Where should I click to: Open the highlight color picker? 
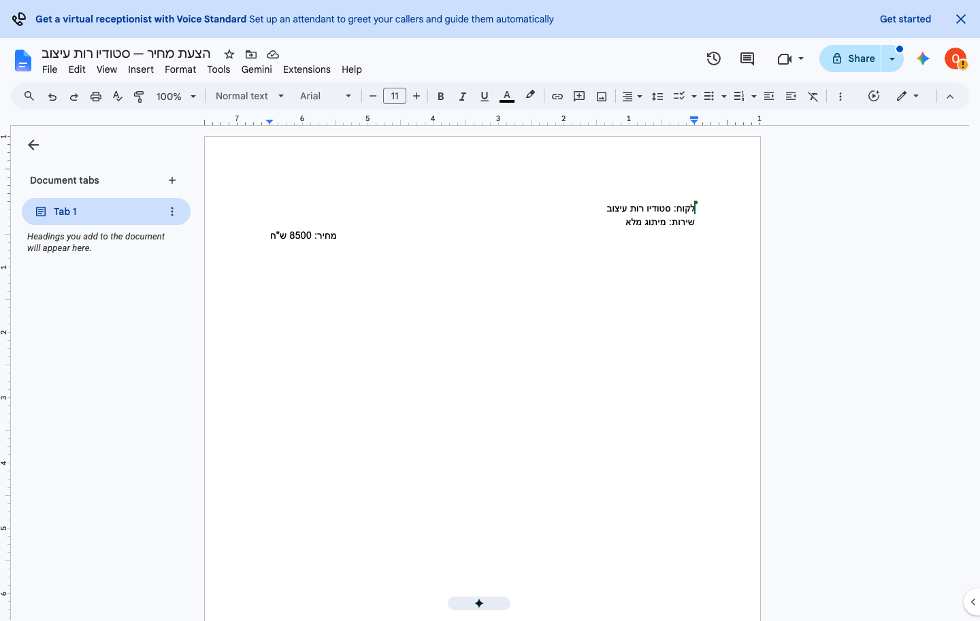530,97
